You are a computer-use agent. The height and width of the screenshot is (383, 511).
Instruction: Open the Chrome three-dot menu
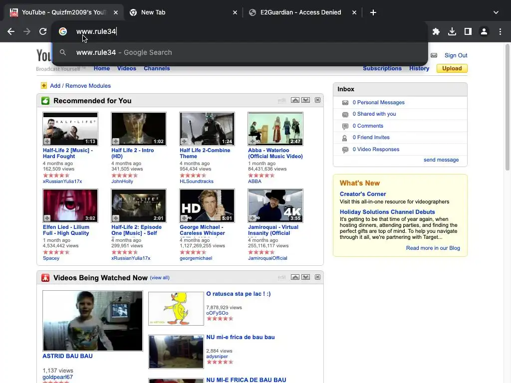point(500,31)
